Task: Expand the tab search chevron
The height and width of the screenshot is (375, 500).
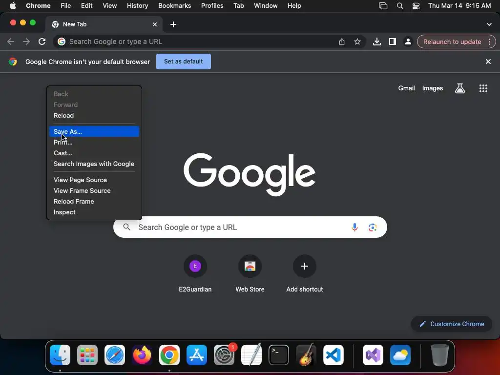Action: pos(489,24)
